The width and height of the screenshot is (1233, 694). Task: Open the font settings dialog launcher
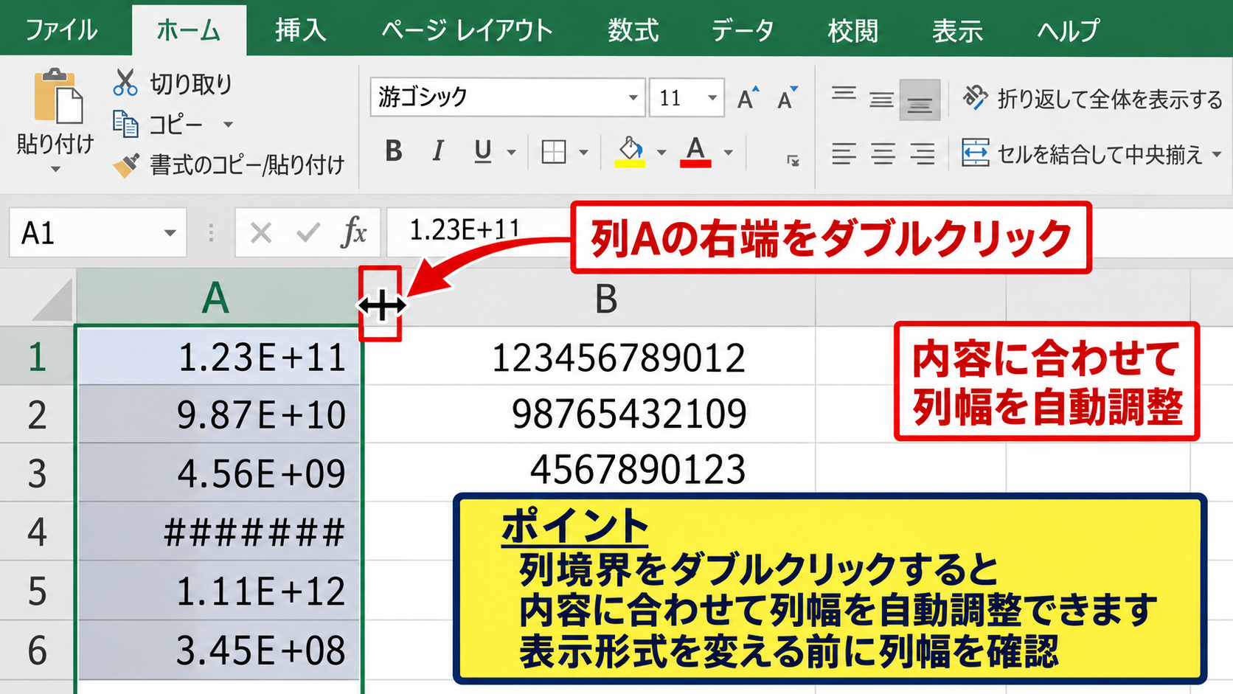coord(793,160)
